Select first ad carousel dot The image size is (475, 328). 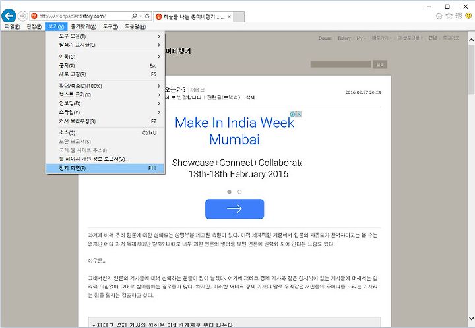click(230, 192)
